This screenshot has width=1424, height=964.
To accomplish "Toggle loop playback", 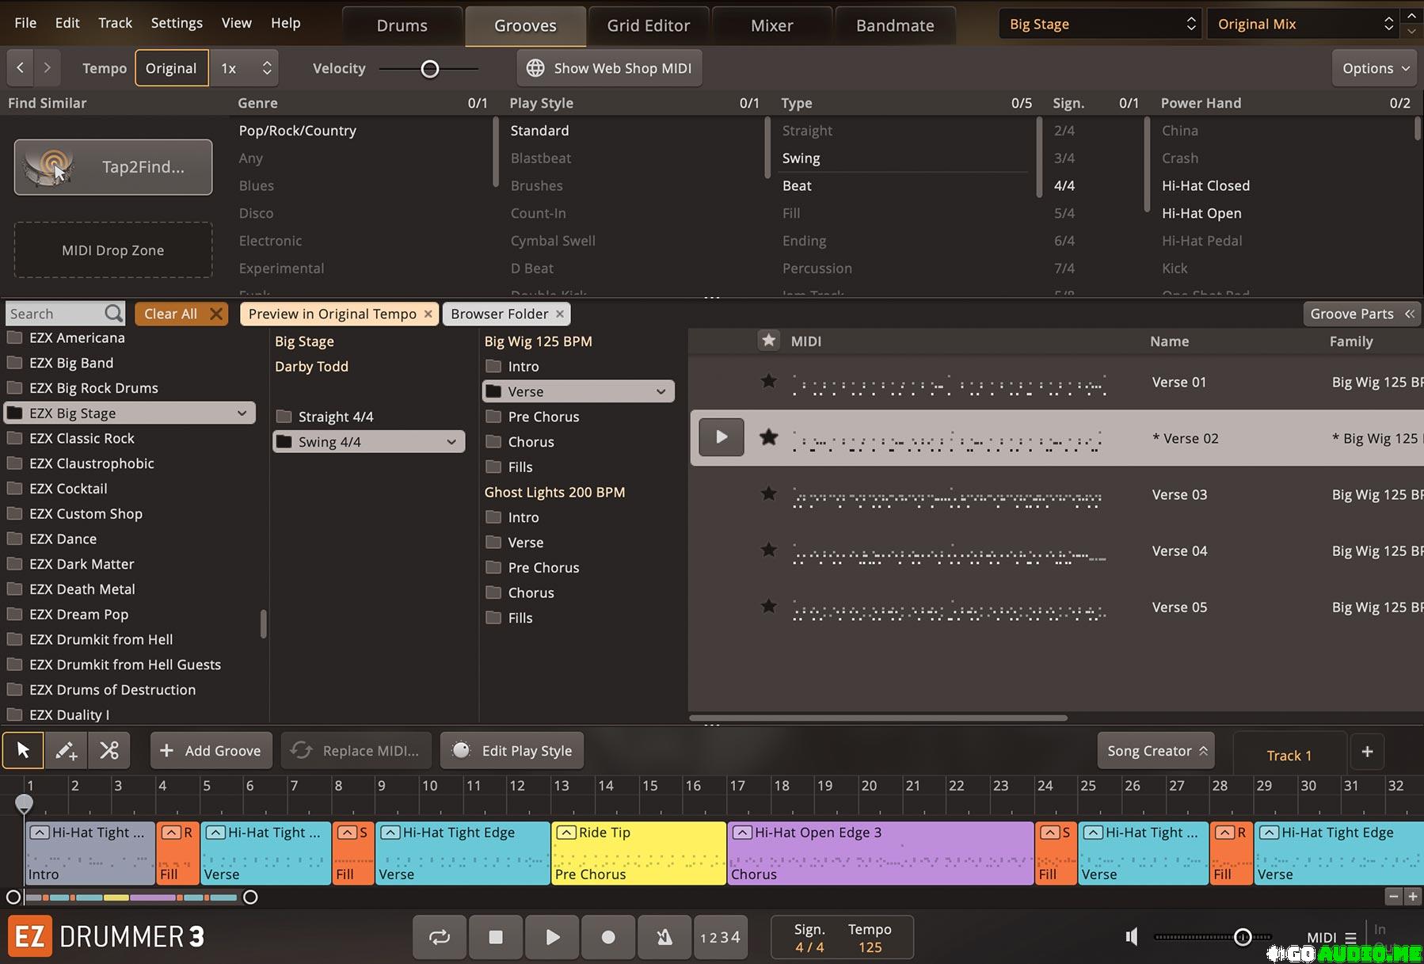I will coord(440,937).
